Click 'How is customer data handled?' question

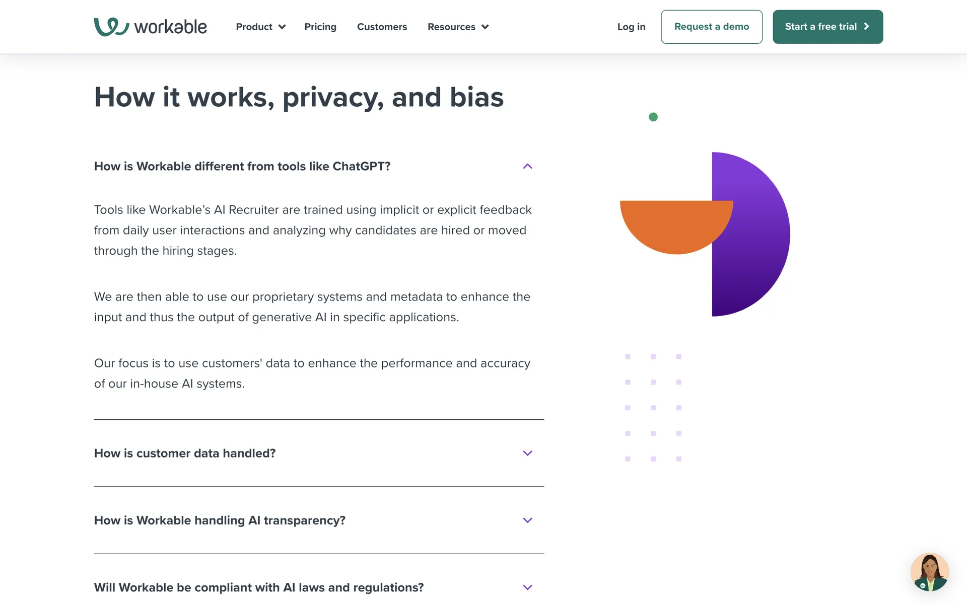tap(185, 454)
